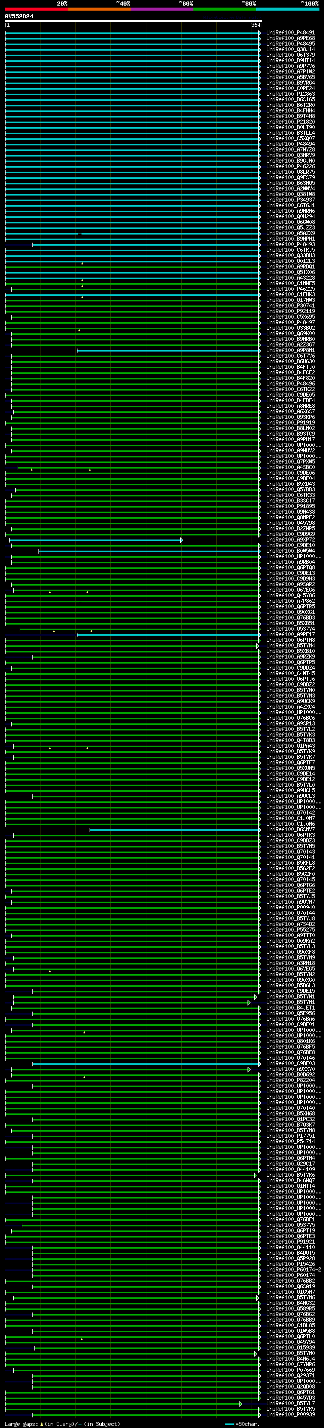Click the red 20% identity legend segment
Screen dimensions: 324x1428
[36, 9]
